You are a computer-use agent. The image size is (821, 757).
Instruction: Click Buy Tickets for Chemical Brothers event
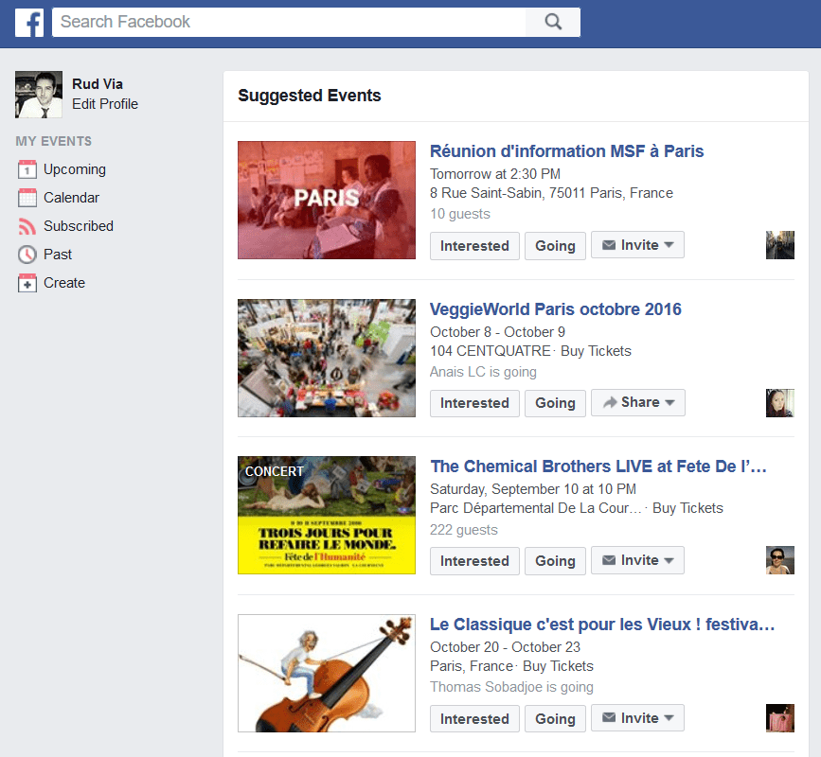[687, 508]
